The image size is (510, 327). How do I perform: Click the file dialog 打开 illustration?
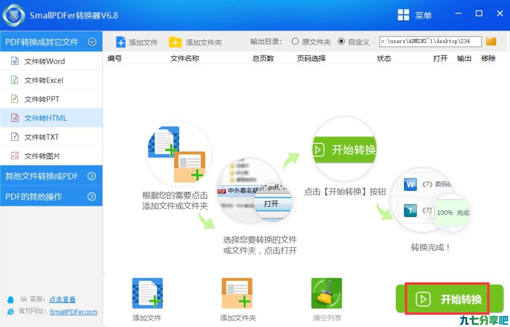click(255, 190)
